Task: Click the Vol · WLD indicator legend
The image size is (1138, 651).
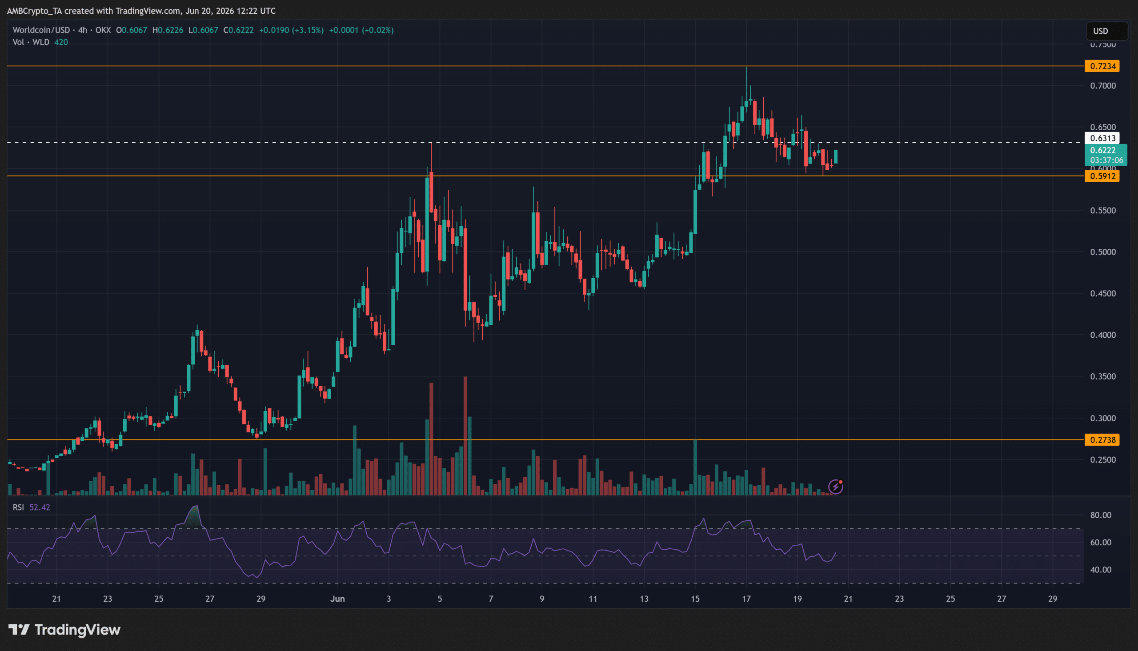Action: [31, 42]
